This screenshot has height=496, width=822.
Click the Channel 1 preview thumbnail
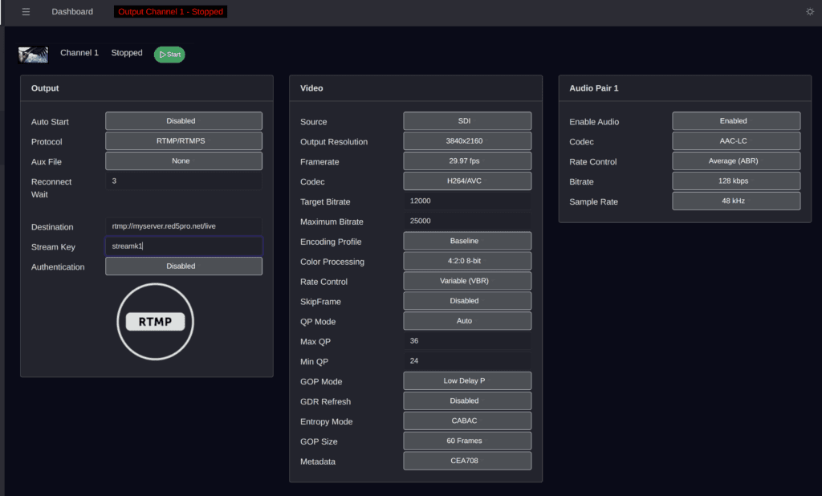pyautogui.click(x=33, y=54)
